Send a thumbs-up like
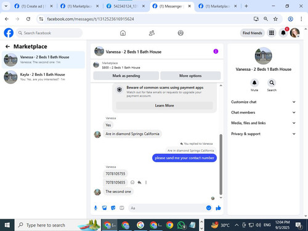Viewport: 308px width, 231px height. coord(218,208)
